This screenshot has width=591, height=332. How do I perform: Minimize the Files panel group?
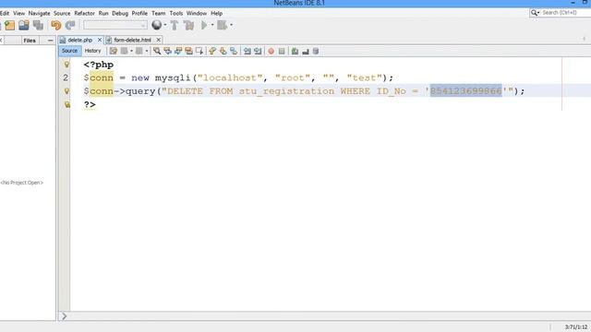pyautogui.click(x=50, y=41)
